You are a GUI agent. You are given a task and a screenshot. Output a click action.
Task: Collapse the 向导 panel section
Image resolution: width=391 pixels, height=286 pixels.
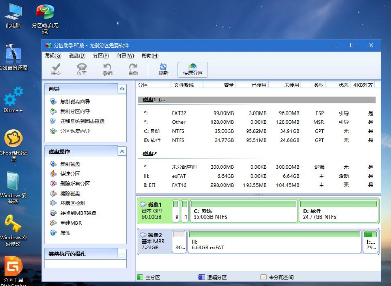click(122, 89)
